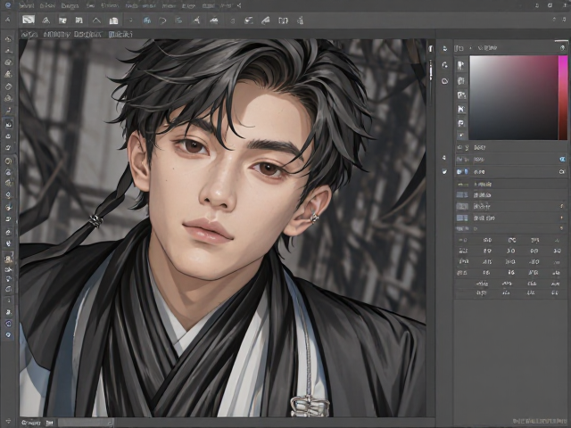Click the blue-tinted icon in the options bar

pyautogui.click(x=147, y=21)
